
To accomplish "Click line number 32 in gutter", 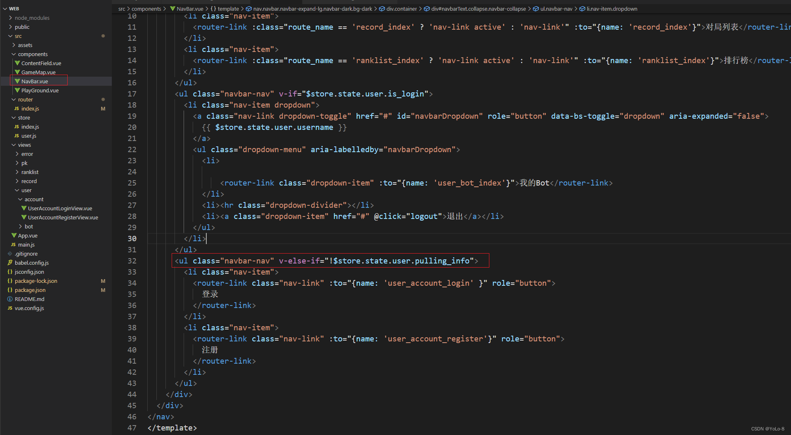I will pos(132,261).
